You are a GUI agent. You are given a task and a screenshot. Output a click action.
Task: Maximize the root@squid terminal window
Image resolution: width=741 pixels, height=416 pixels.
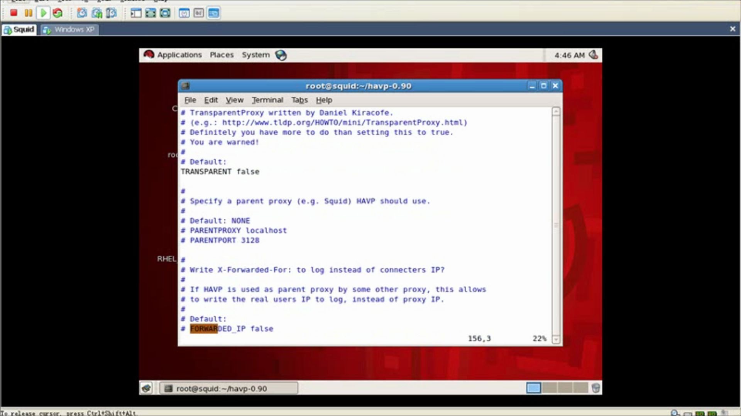[543, 86]
